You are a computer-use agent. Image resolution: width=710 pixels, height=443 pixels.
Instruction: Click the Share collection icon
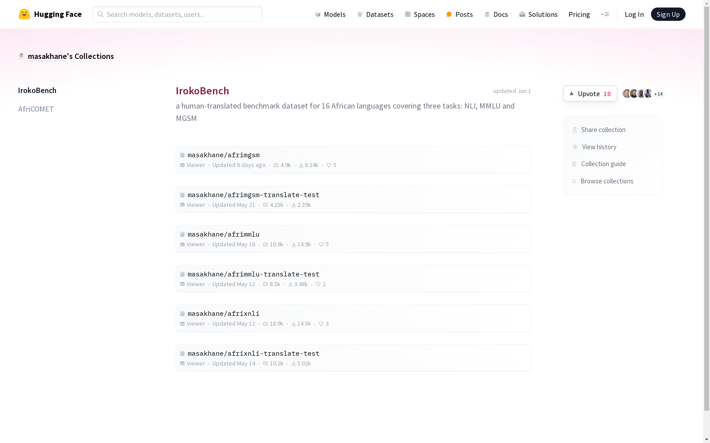(575, 130)
